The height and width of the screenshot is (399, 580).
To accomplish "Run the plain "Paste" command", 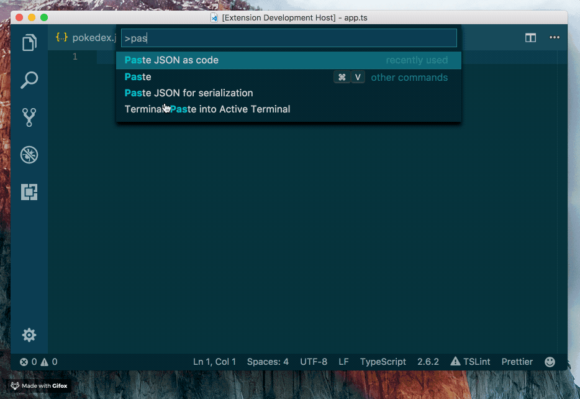I will pos(289,76).
